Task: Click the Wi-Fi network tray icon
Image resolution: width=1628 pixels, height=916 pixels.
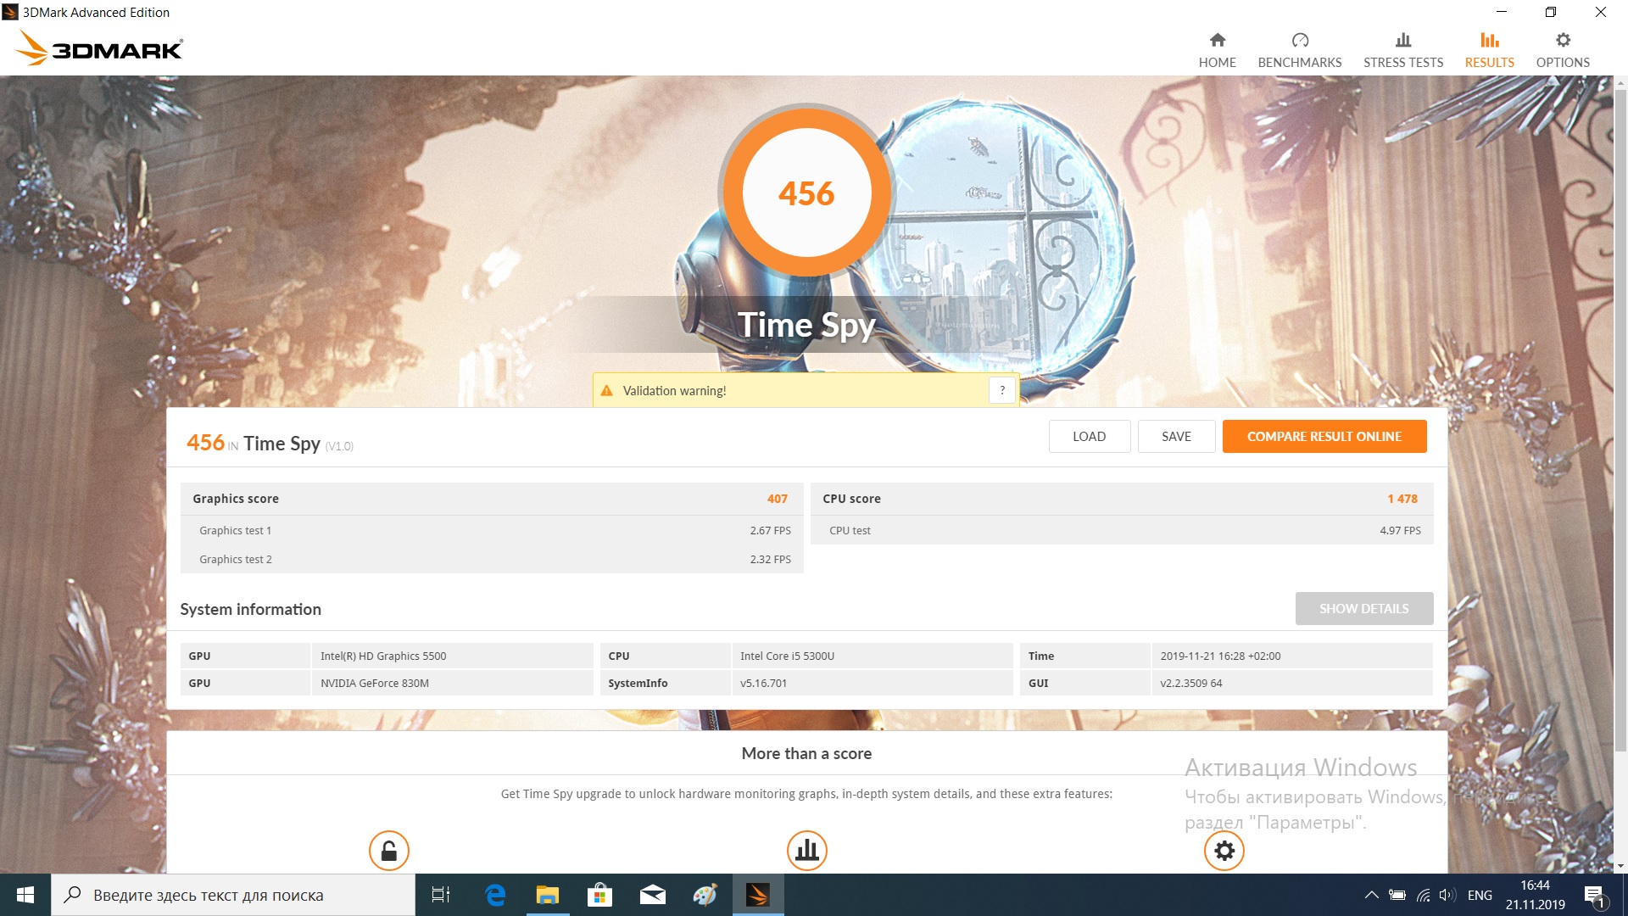Action: point(1423,895)
